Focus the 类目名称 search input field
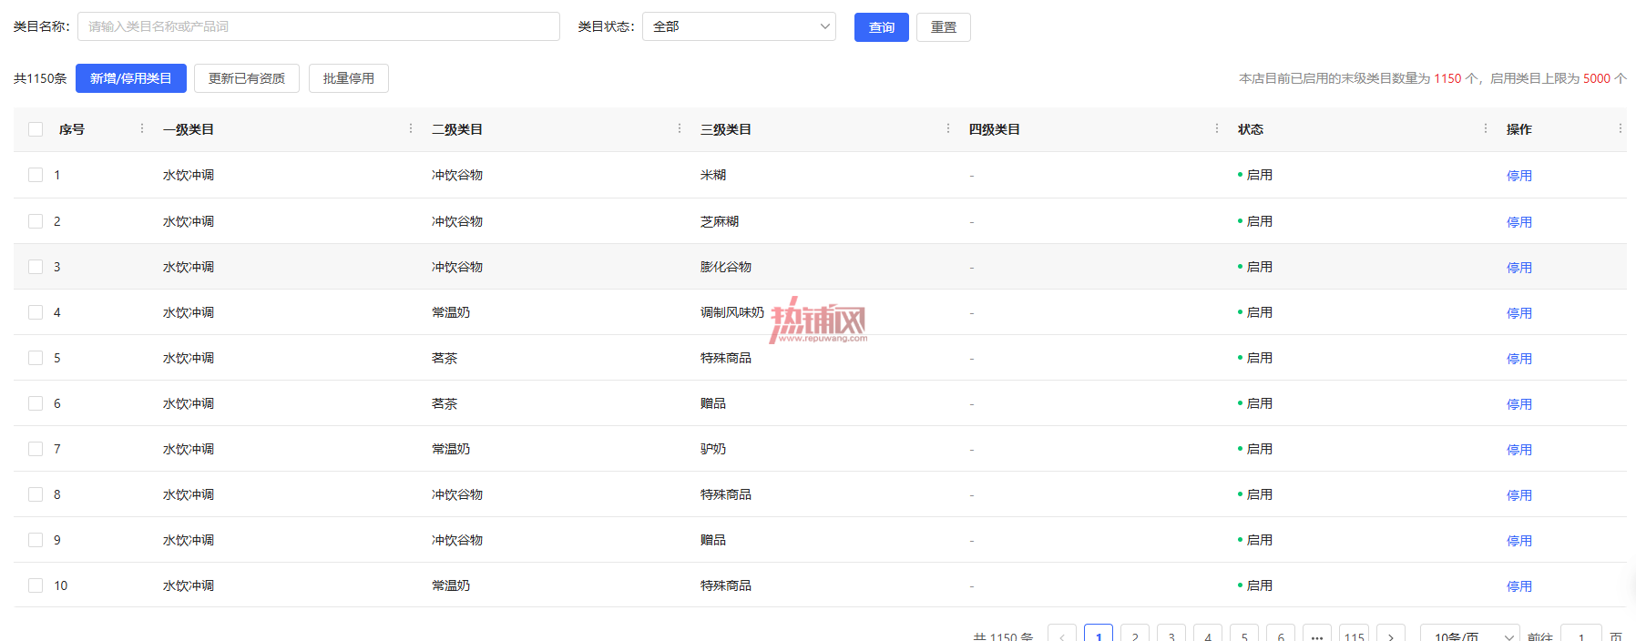Screen dimensions: 1636x641 tap(319, 26)
